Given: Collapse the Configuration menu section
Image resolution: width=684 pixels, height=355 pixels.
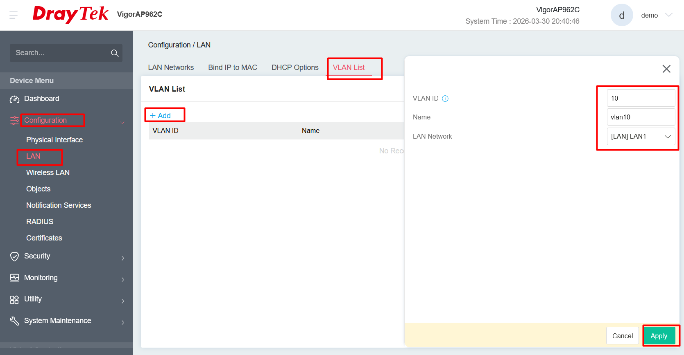Looking at the screenshot, I should point(122,122).
